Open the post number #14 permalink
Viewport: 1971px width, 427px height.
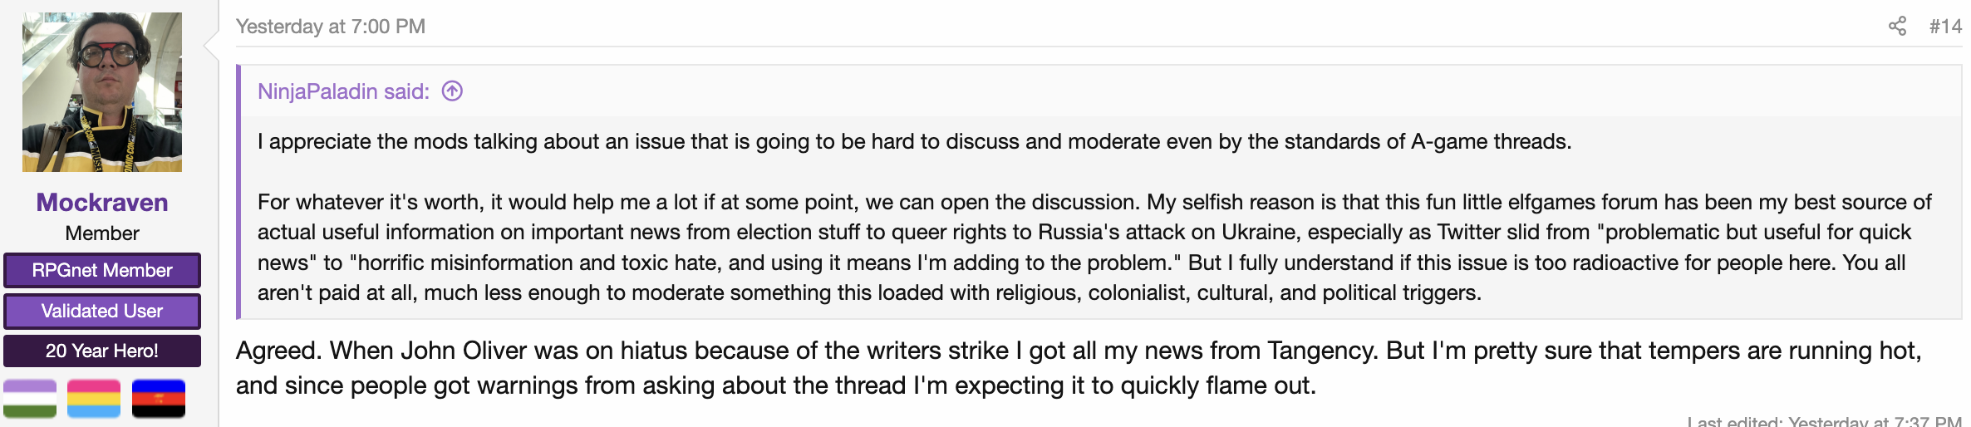coord(1945,27)
